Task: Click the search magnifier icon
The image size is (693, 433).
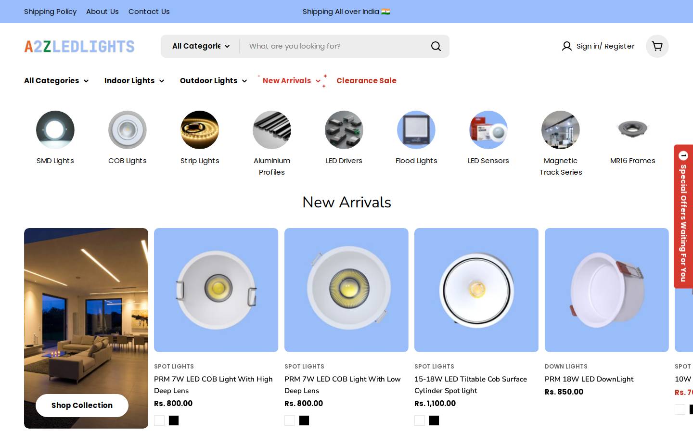Action: point(436,46)
